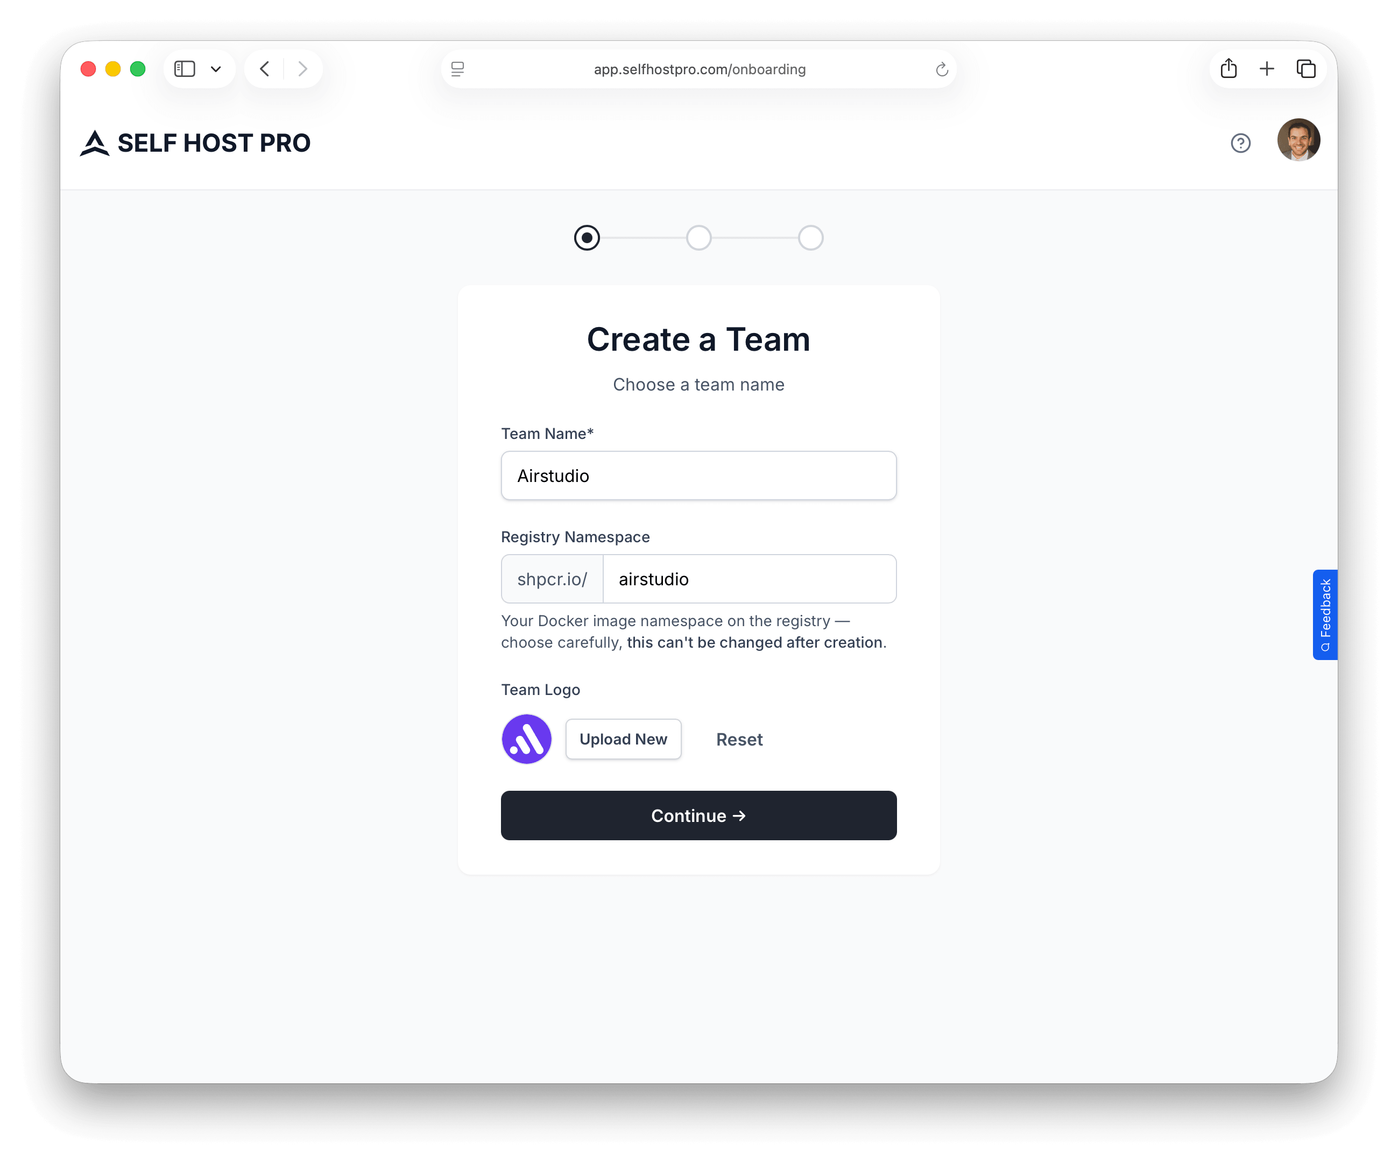The height and width of the screenshot is (1163, 1398).
Task: Click the browser forward arrow
Action: click(303, 68)
